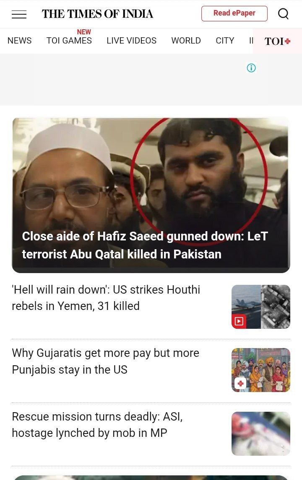Click the US strikes Yemen thumbnail

(260, 307)
